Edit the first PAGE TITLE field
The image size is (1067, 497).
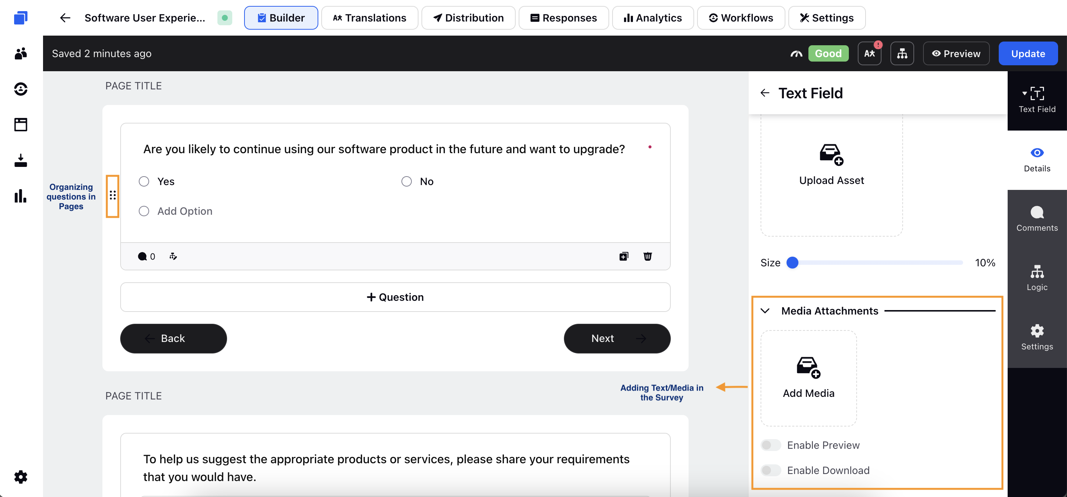[x=134, y=86]
